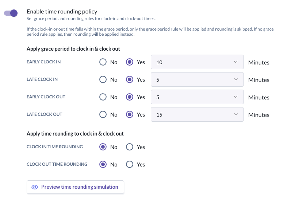Image resolution: width=303 pixels, height=200 pixels.
Task: Choose No for Early Clock Out
Action: (103, 97)
